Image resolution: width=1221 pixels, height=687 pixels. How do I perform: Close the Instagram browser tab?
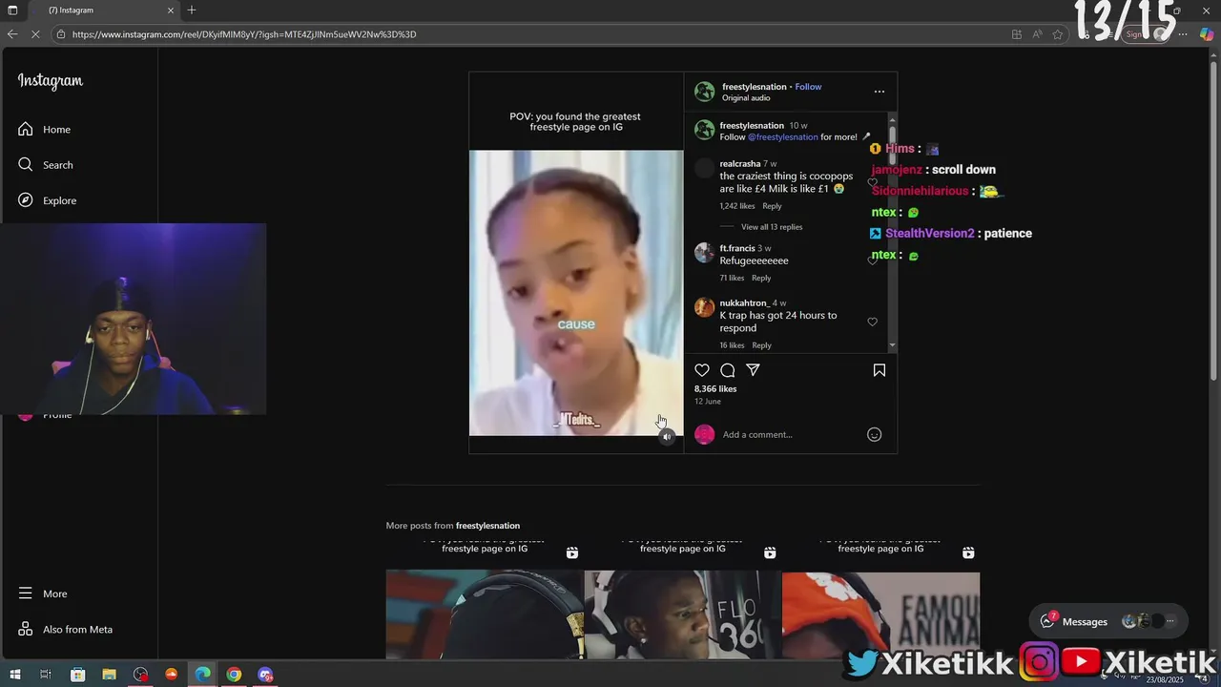pos(171,10)
